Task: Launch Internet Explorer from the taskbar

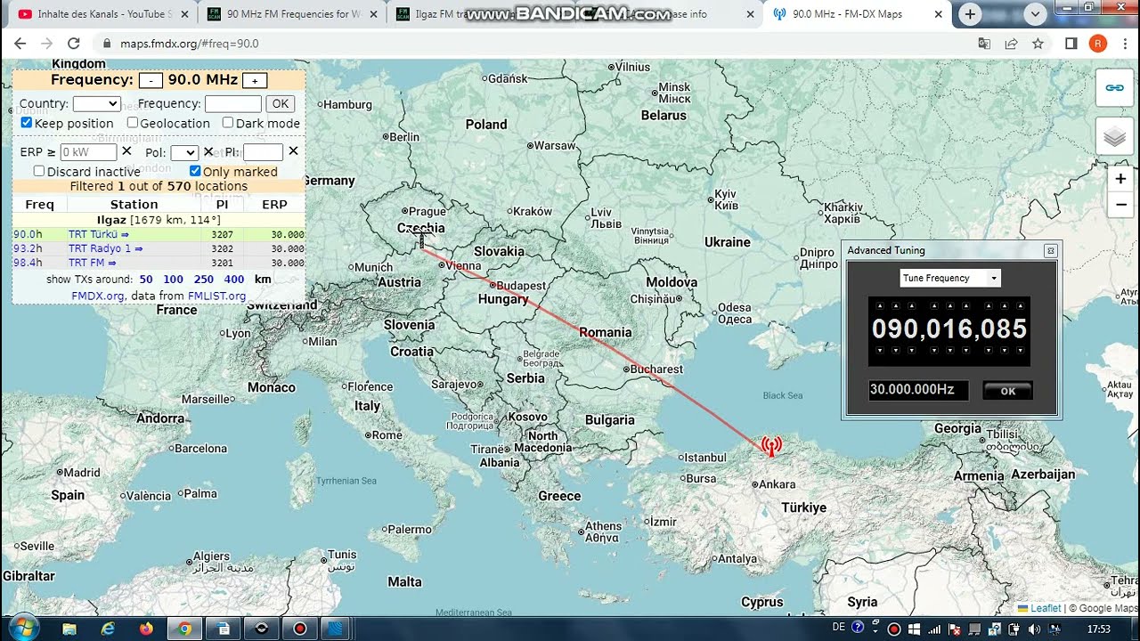Action: (108, 629)
